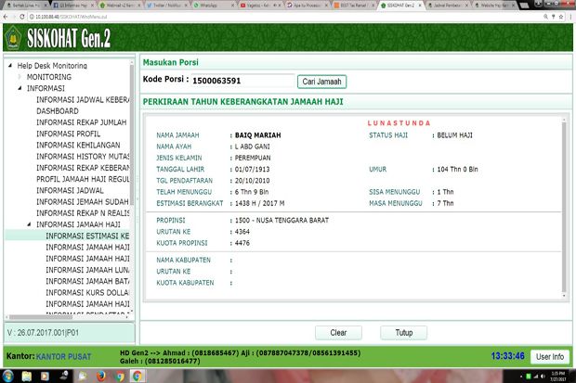The width and height of the screenshot is (576, 383).
Task: Collapse the INFORMASI tree node
Action: (20, 88)
